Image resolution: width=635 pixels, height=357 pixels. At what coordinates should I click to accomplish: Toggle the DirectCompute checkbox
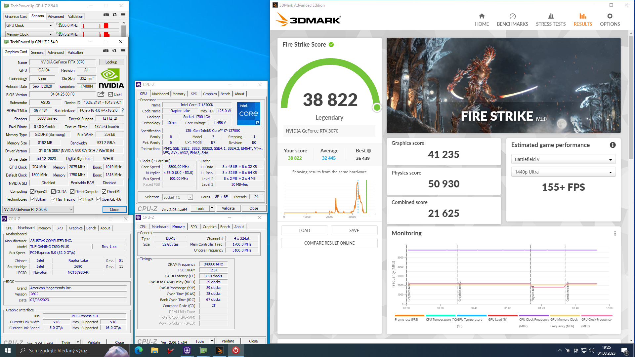(x=72, y=192)
